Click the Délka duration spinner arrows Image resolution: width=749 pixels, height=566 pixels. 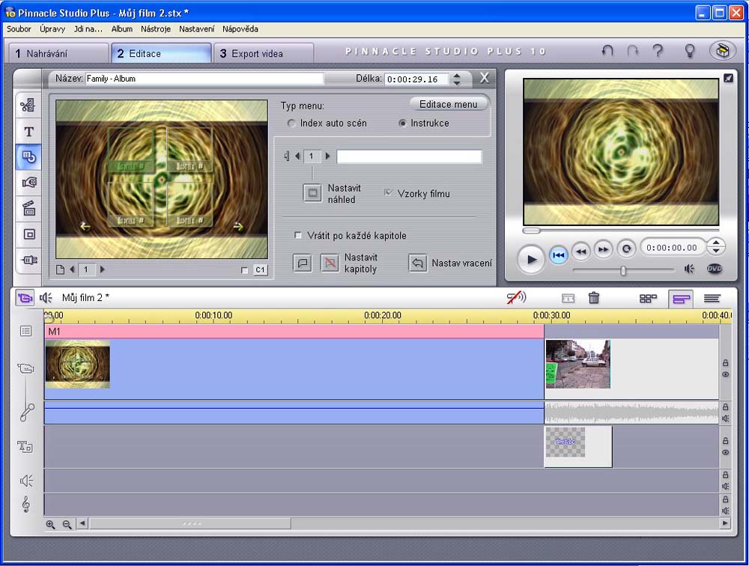pyautogui.click(x=456, y=79)
